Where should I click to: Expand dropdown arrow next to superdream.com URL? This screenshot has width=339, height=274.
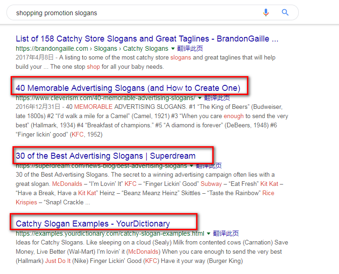[x=191, y=166]
